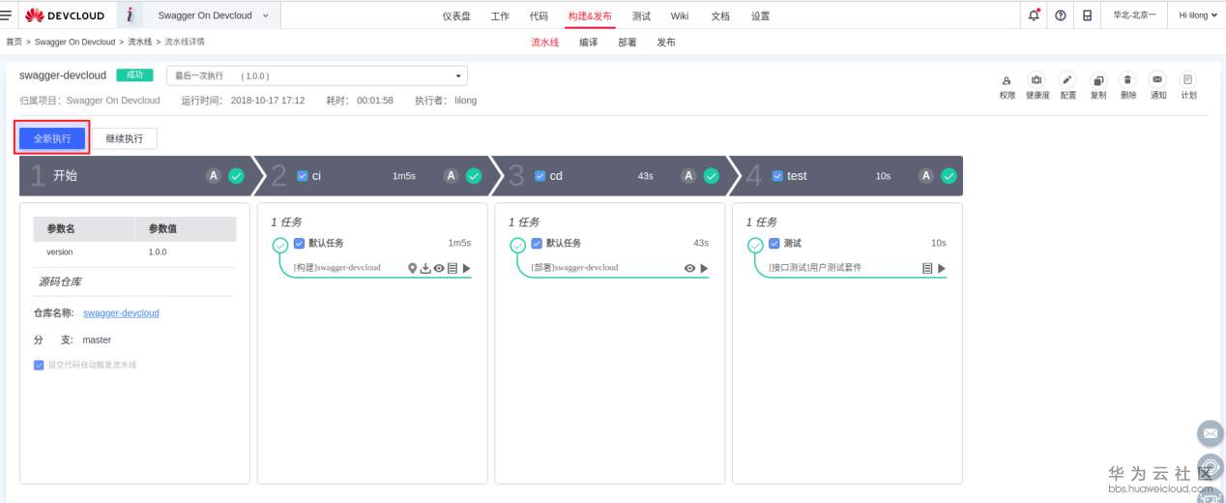
Task: Select the 构建&发布 menu
Action: pos(591,16)
